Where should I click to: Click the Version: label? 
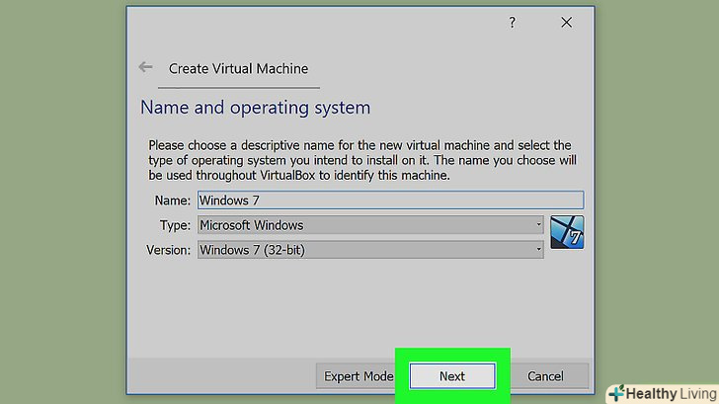click(168, 251)
